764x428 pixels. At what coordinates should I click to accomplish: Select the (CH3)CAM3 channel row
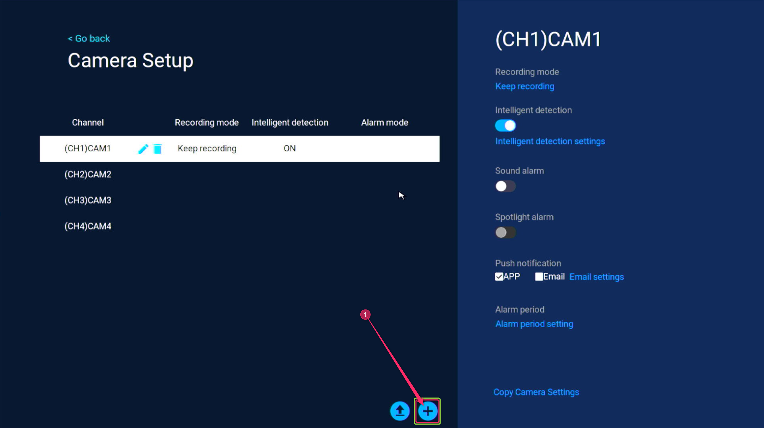tap(88, 200)
